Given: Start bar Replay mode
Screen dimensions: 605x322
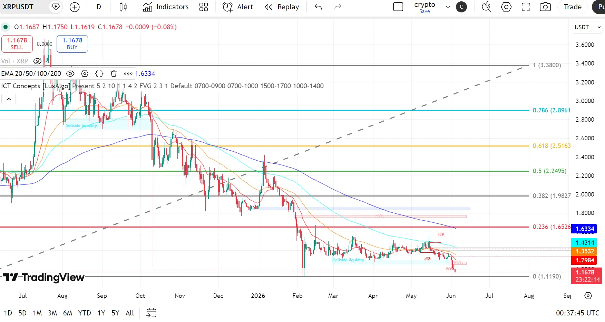Looking at the screenshot, I should 282,7.
